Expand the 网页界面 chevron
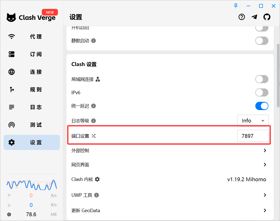This screenshot has height=221, width=280. click(265, 165)
